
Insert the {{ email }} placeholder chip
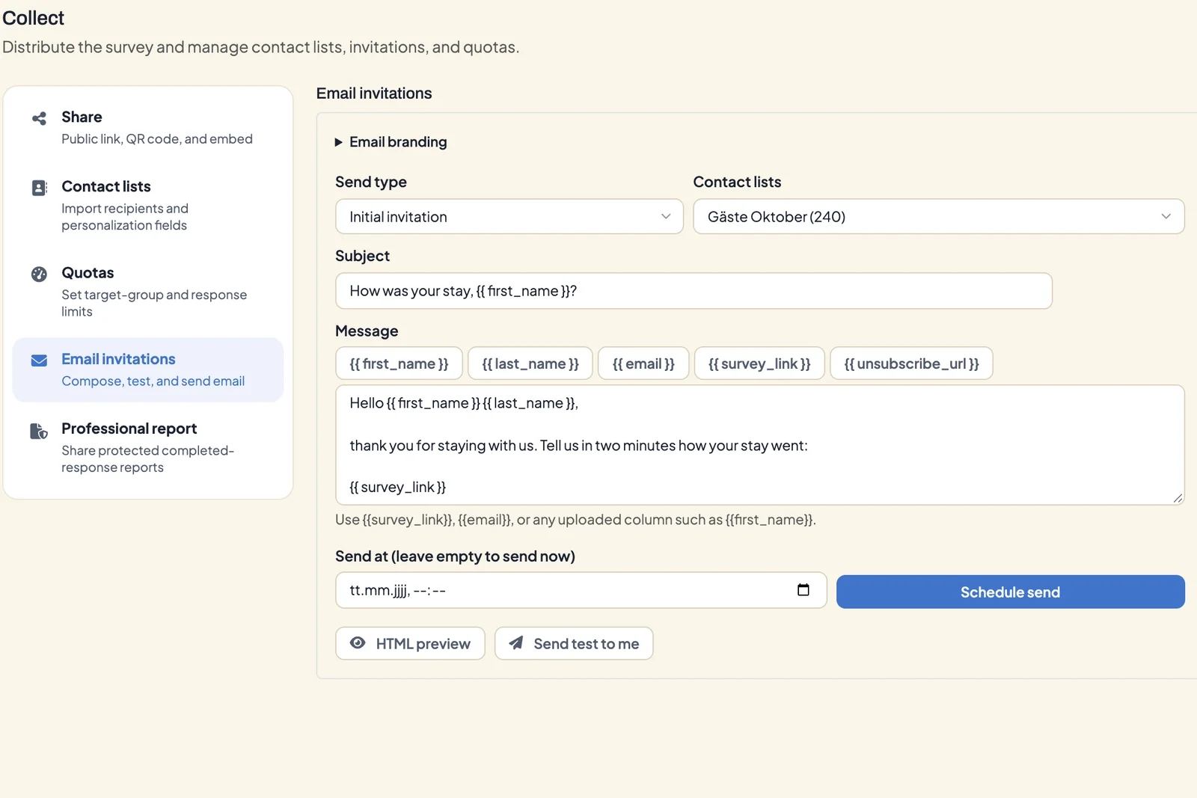tap(643, 363)
